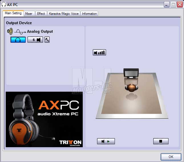Image resolution: width=184 pixels, height=162 pixels.
Task: Open the Effect tab
Action: pyautogui.click(x=41, y=14)
